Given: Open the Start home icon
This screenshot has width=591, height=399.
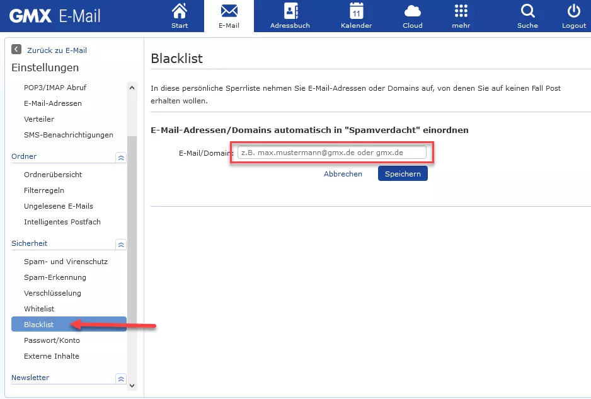Looking at the screenshot, I should pos(180,16).
